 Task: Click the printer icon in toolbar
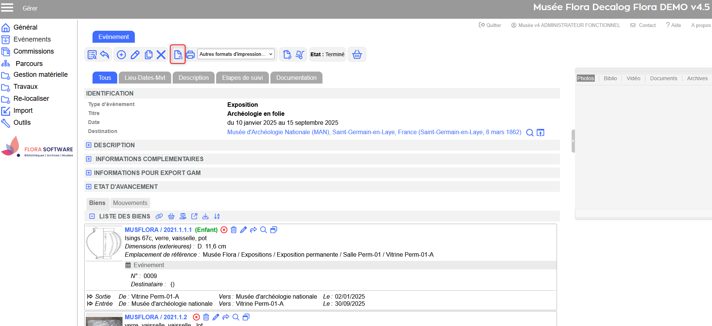tap(190, 55)
